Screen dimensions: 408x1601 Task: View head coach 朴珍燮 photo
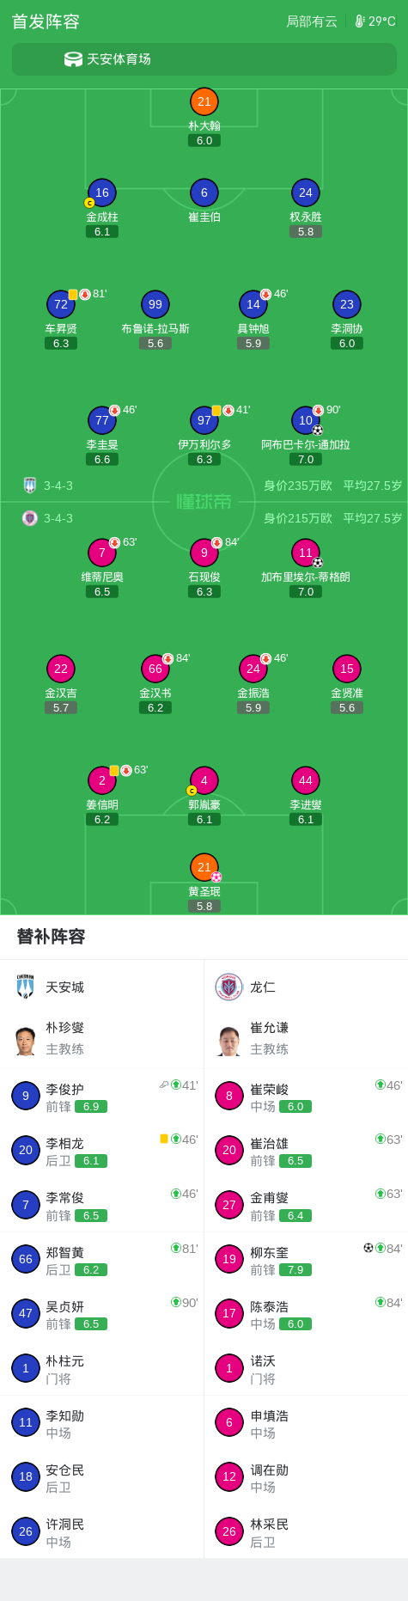click(x=26, y=1039)
